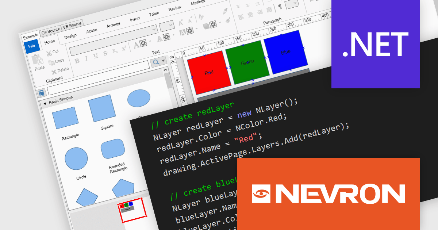Image resolution: width=438 pixels, height=230 pixels.
Task: Open the Insert ribbon tab
Action: 135,19
